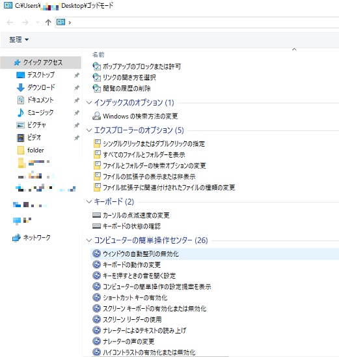Collapse コンピューターの簡単操作センター group chevron
Screen dimensions: 339x357
89,240
